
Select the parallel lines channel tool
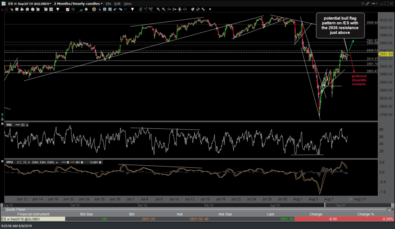[x=151, y=9]
